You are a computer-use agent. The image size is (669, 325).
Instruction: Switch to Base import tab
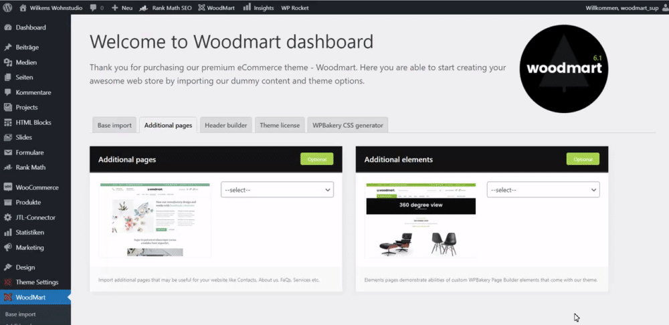click(114, 126)
